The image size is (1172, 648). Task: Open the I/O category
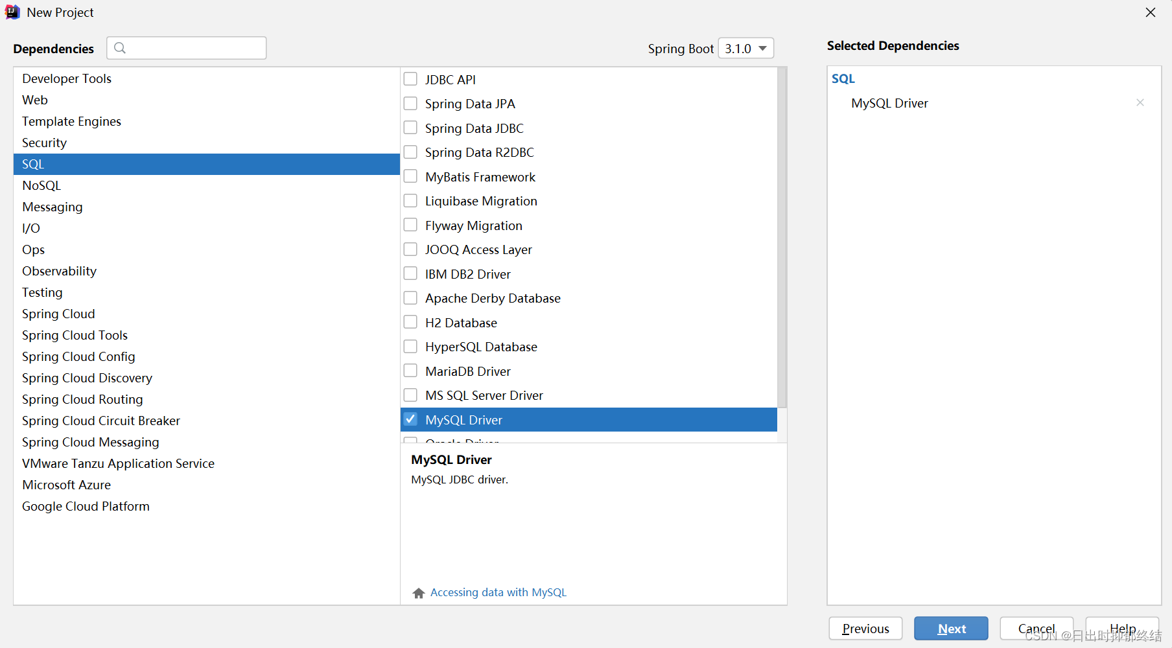(206, 228)
